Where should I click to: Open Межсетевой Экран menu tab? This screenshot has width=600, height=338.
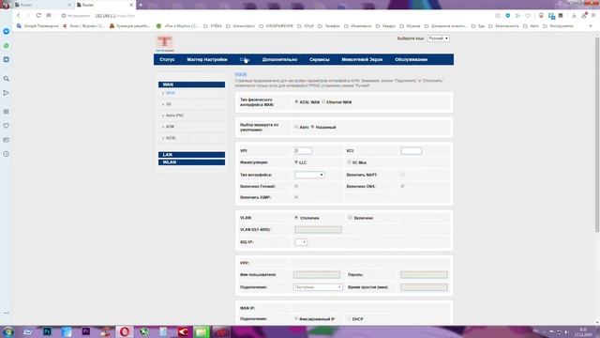362,59
